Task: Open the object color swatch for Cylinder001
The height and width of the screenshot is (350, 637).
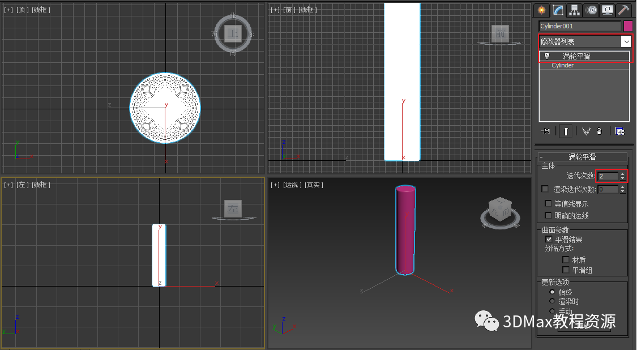Action: click(x=627, y=26)
